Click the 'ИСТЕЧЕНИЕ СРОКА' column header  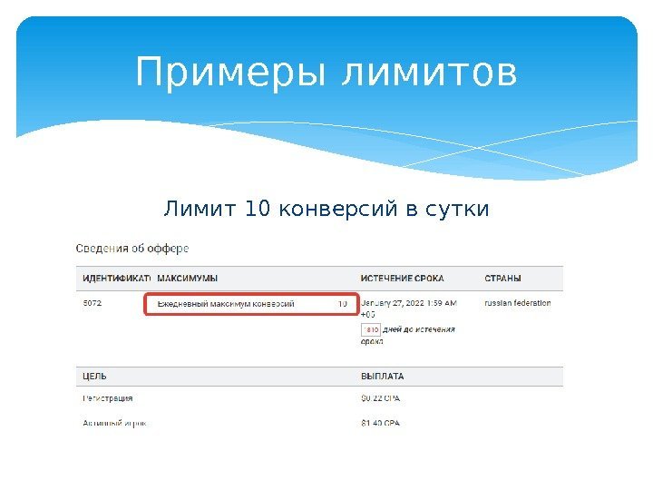tap(403, 279)
